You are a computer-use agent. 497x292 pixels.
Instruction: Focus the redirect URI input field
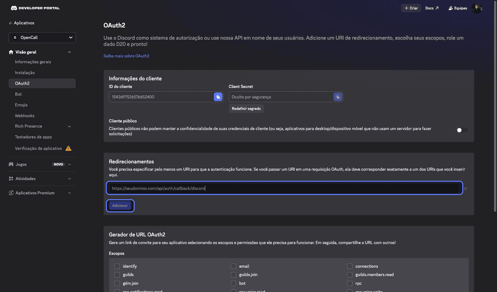[284, 188]
